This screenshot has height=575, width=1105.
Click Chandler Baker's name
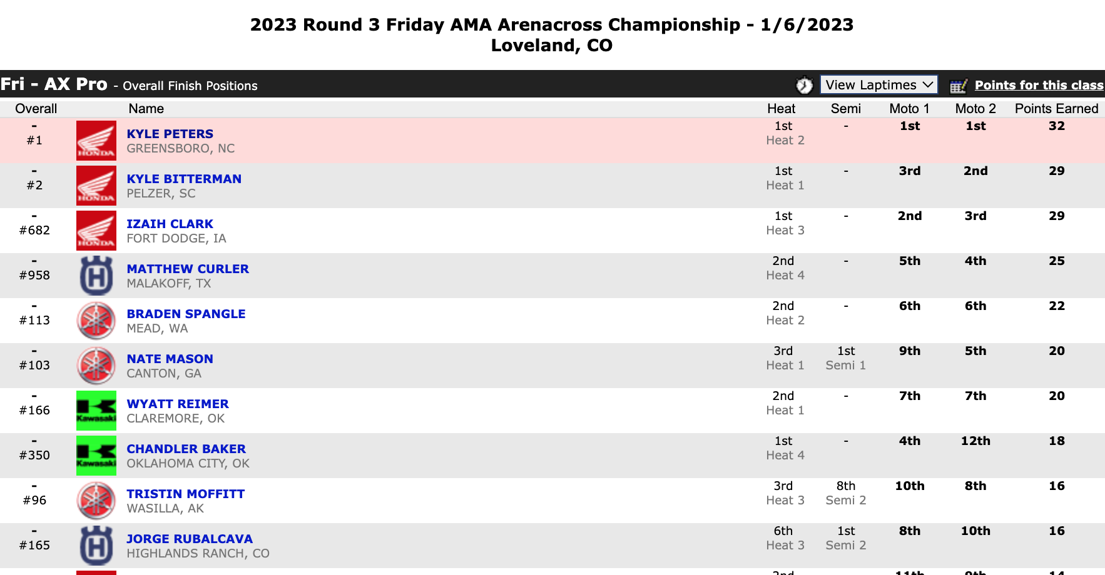pos(186,449)
